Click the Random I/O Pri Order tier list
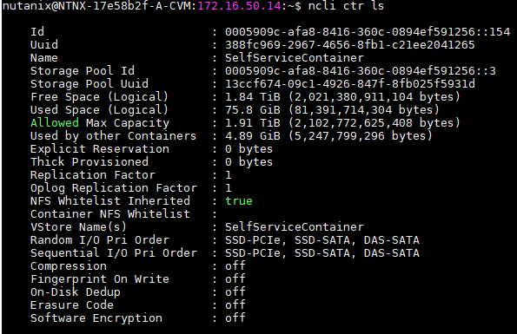Viewport: 517px width, 334px height. tap(322, 240)
